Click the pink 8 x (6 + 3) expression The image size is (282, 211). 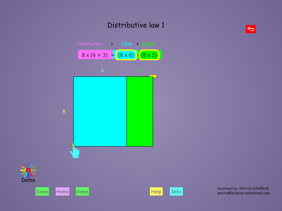95,55
